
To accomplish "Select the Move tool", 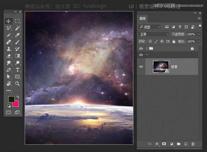I will (x=9, y=21).
